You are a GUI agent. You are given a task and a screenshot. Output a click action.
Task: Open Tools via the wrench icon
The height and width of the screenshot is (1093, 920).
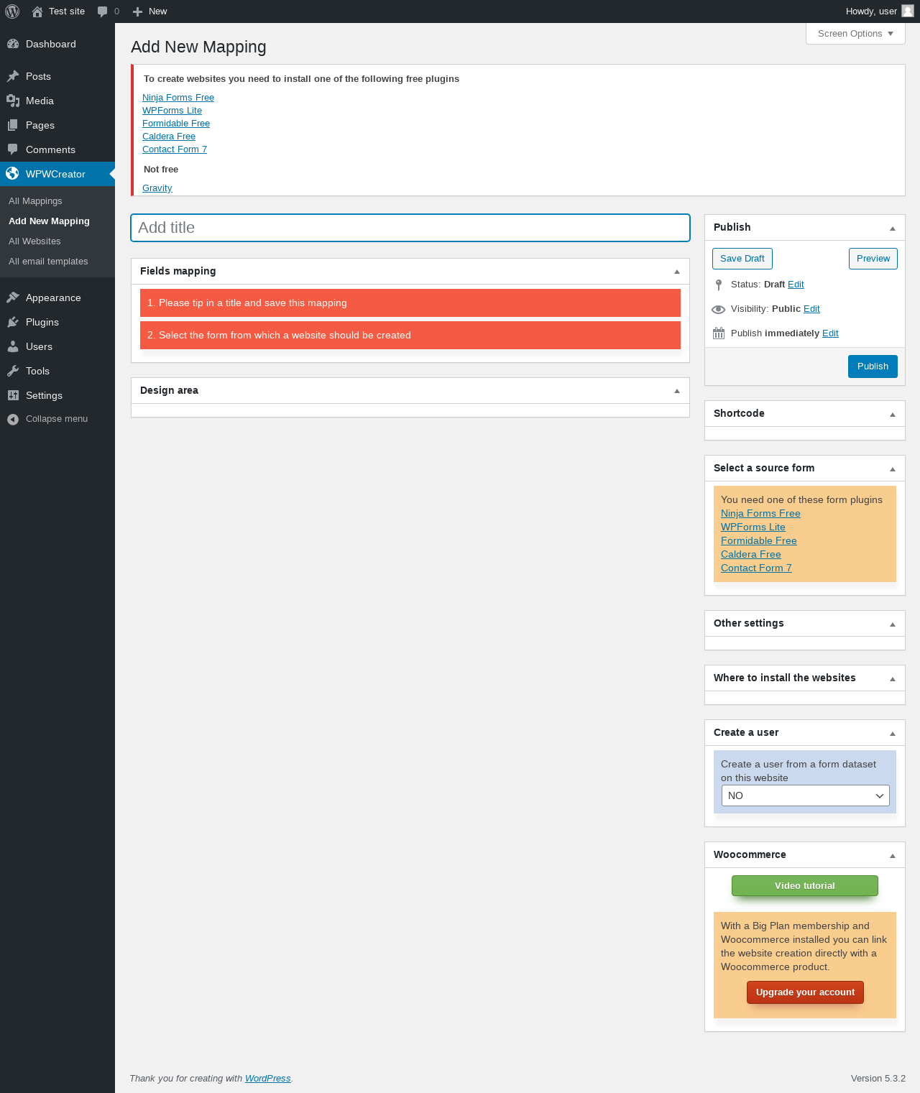[13, 371]
